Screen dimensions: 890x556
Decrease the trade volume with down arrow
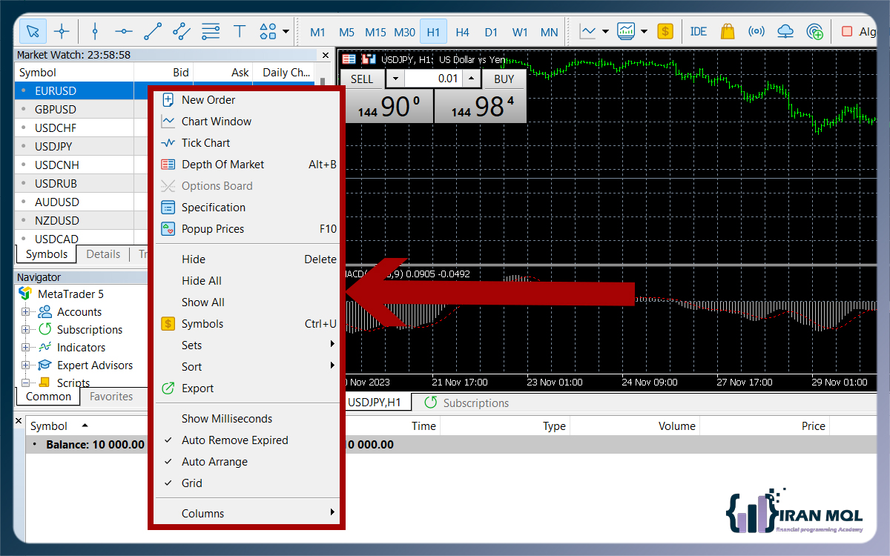pos(396,79)
